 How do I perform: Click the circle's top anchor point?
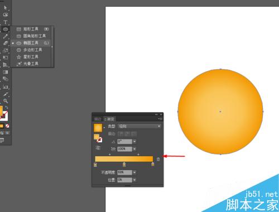pyautogui.click(x=220, y=69)
